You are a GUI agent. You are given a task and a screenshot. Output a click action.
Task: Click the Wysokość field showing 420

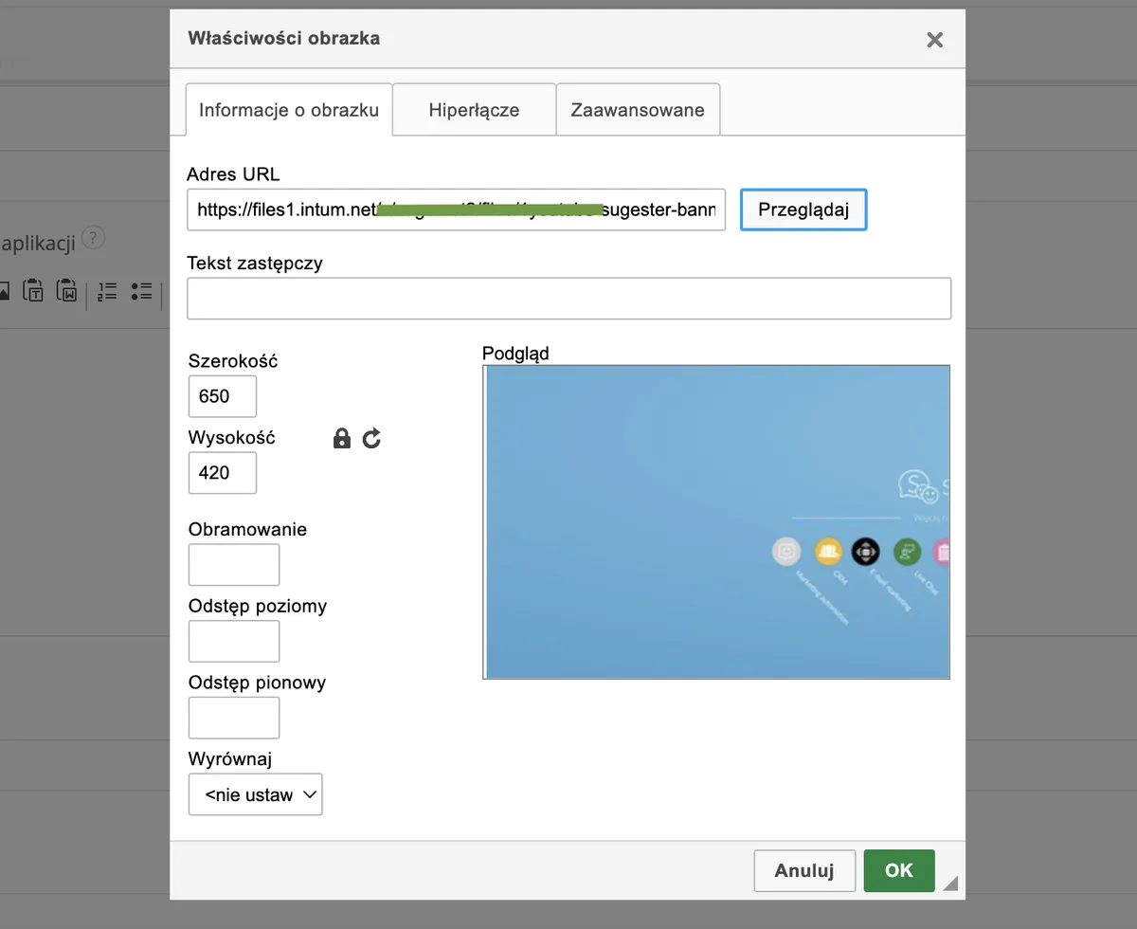[x=223, y=473]
